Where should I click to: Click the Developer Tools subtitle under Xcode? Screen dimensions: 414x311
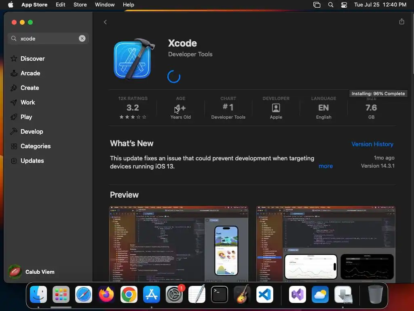190,54
